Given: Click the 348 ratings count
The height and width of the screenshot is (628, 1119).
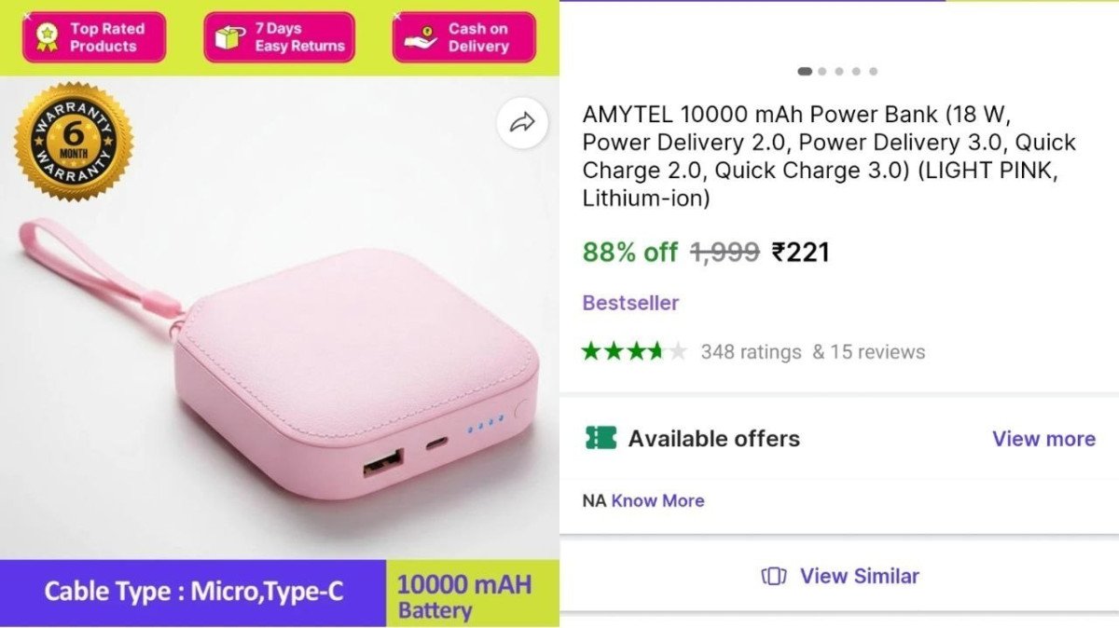Looking at the screenshot, I should (751, 351).
